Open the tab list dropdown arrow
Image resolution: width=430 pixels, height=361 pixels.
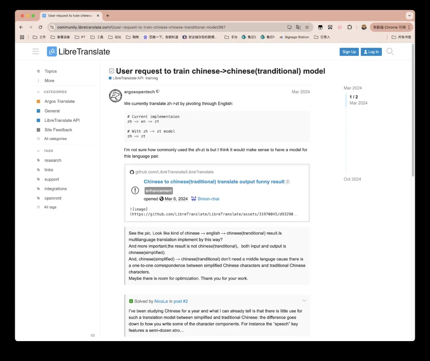pos(409,16)
